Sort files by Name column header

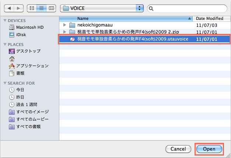tap(125, 18)
